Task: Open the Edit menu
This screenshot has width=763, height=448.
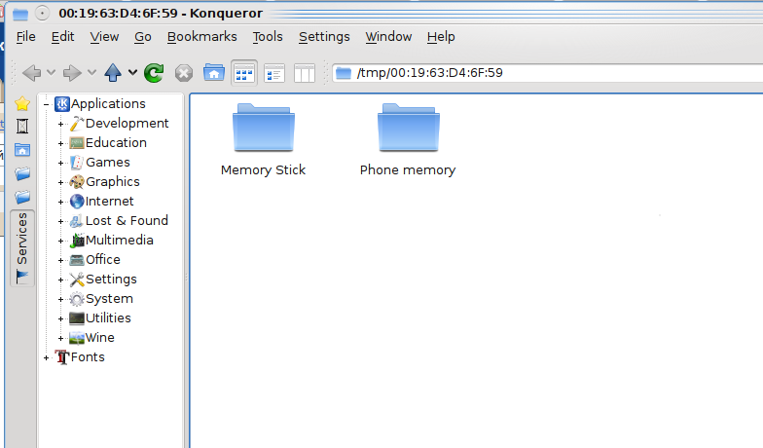Action: click(62, 37)
